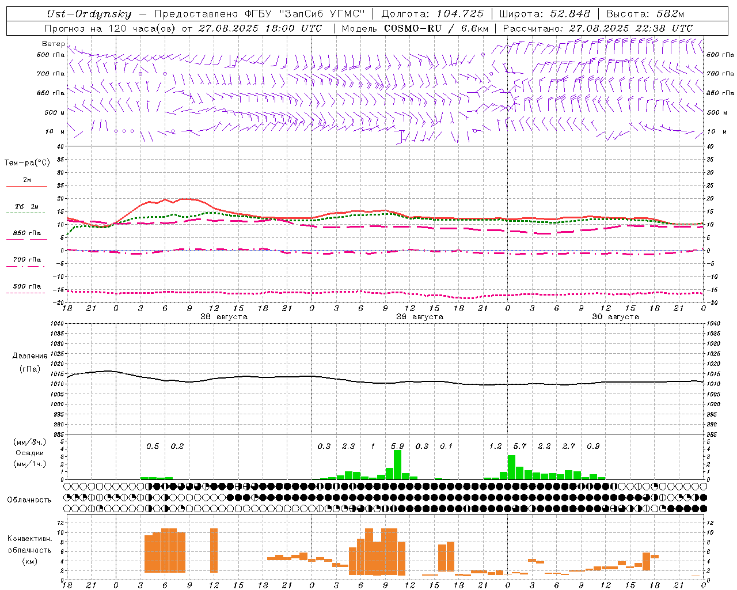The width and height of the screenshot is (737, 590).
Task: Click the 500 м wind level label on left
Action: [x=55, y=112]
